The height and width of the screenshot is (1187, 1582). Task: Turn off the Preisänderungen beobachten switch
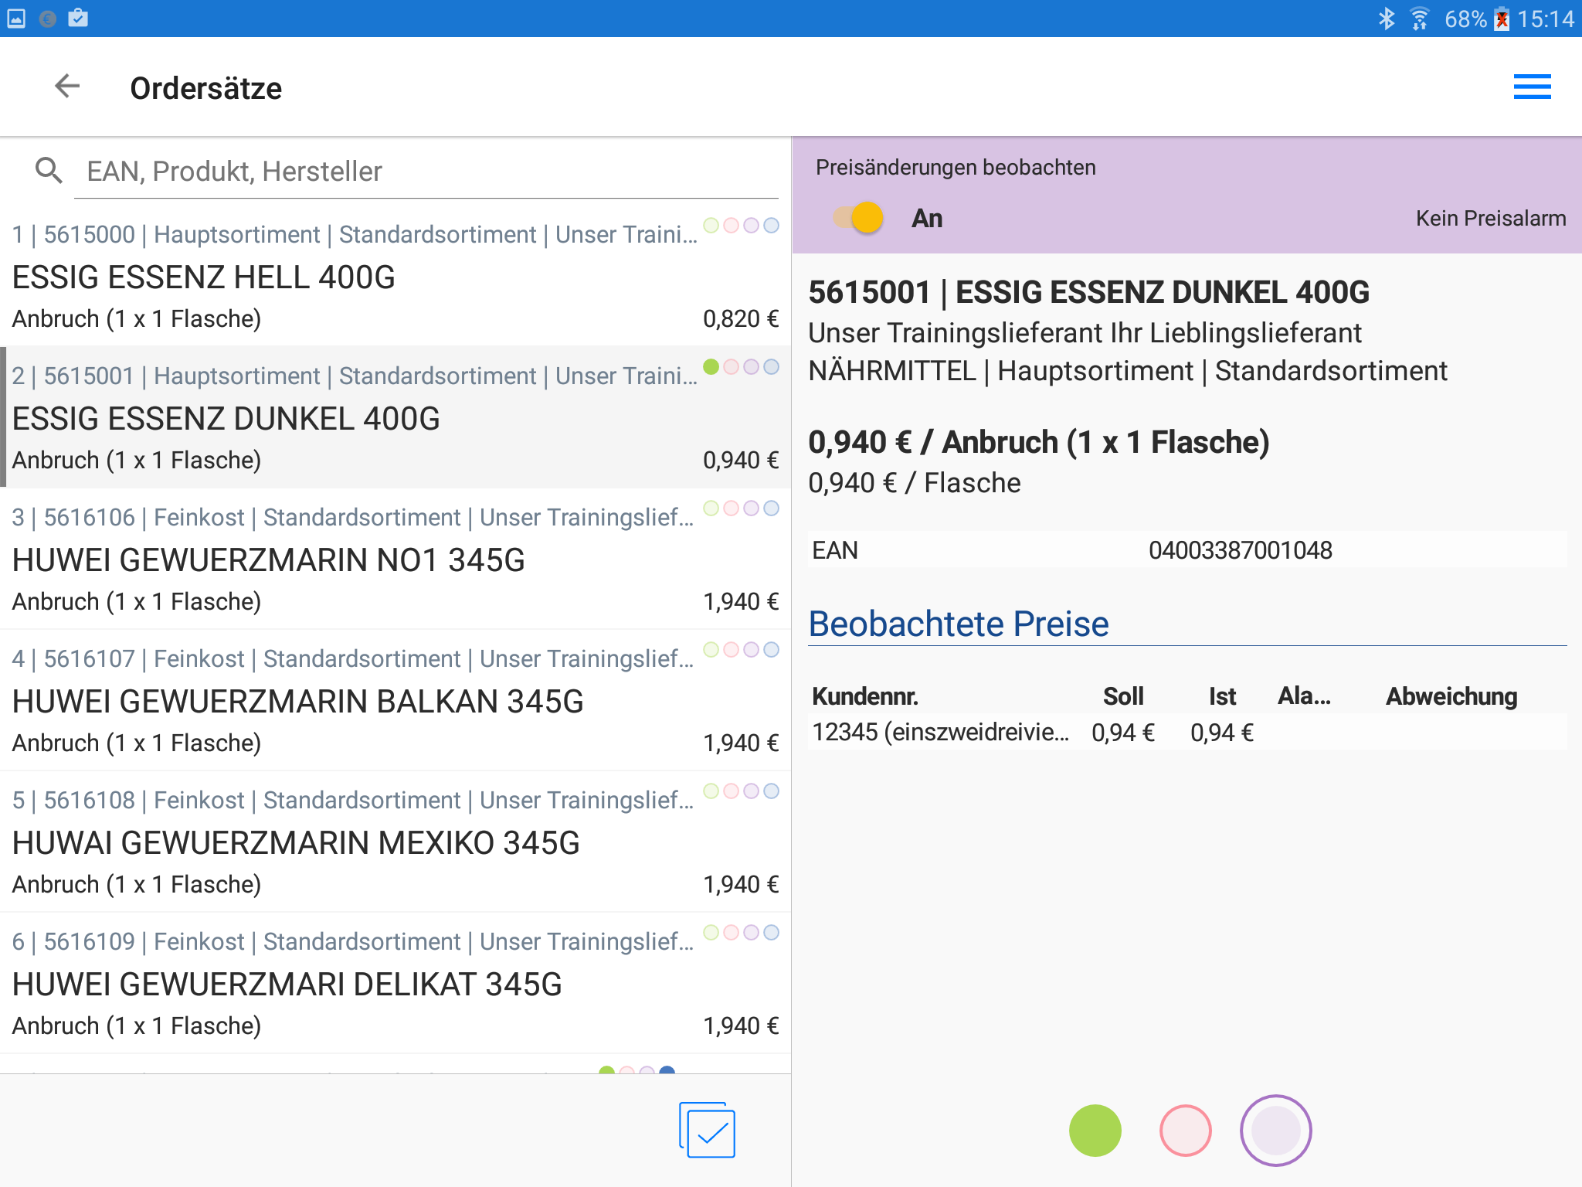859,218
